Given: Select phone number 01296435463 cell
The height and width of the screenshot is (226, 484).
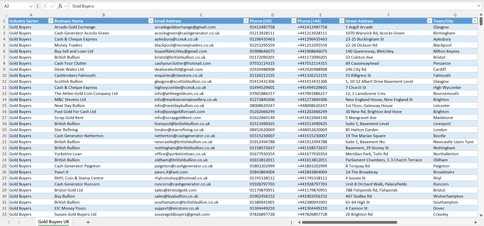Looking at the screenshot, I should click(273, 39).
